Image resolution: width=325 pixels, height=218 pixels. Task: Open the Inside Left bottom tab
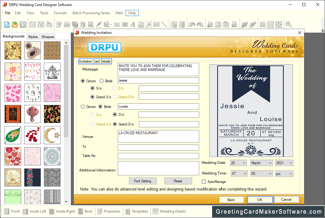[34, 211]
